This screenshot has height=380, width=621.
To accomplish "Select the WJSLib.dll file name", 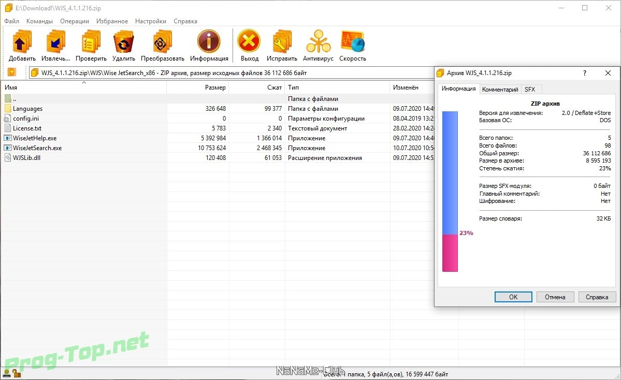I will click(x=26, y=157).
